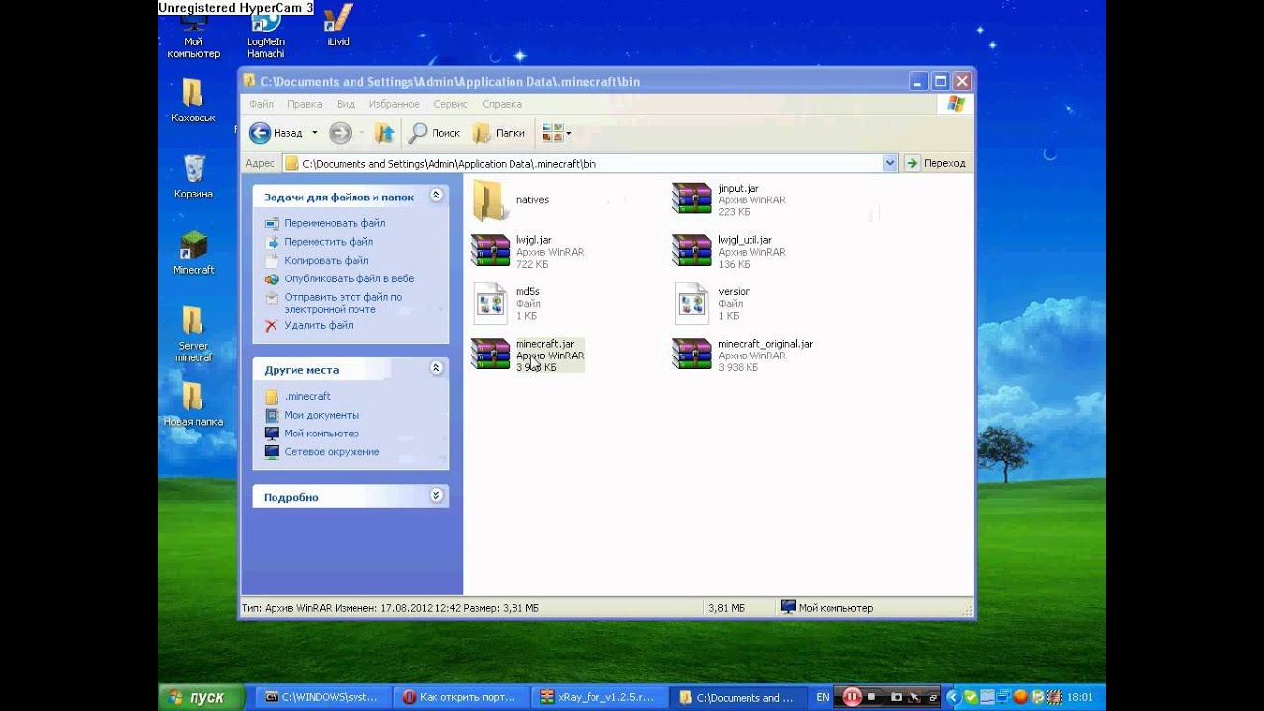Open Сетевое окружение place link
This screenshot has width=1264, height=711.
(x=332, y=452)
